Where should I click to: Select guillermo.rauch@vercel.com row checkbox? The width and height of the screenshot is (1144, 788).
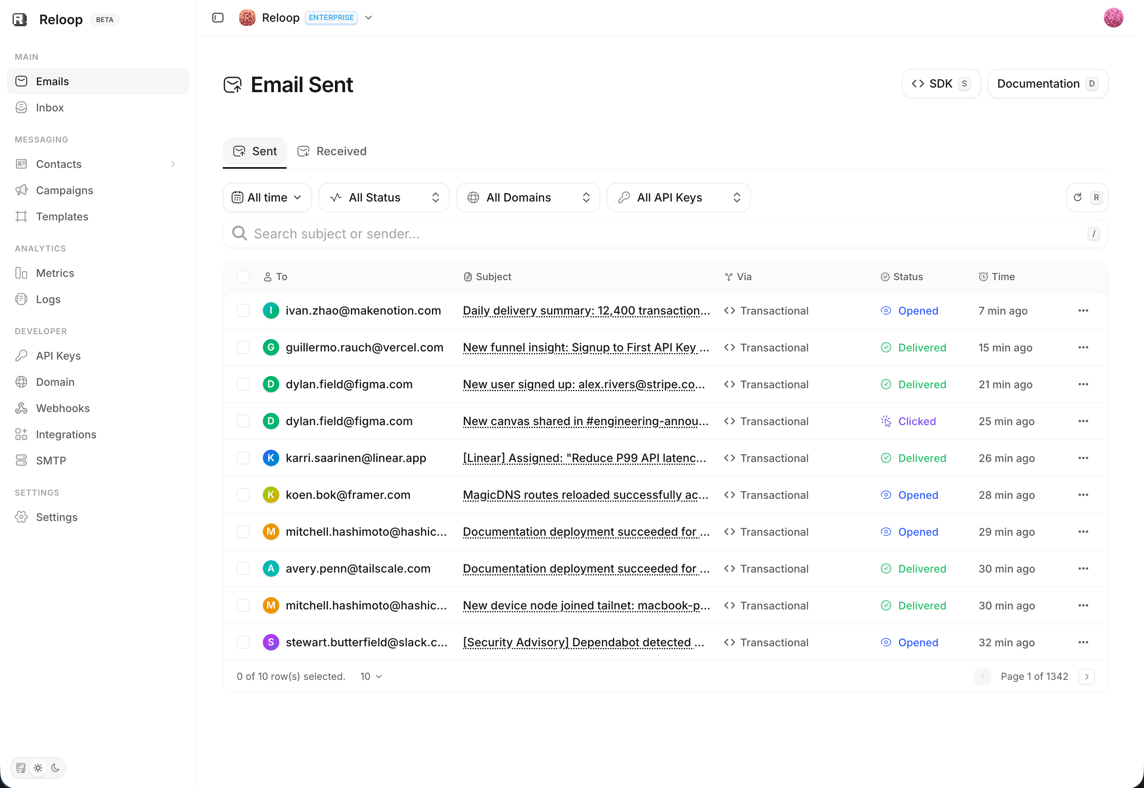[243, 348]
